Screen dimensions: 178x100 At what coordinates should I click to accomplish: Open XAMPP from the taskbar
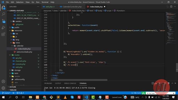coord(38,97)
